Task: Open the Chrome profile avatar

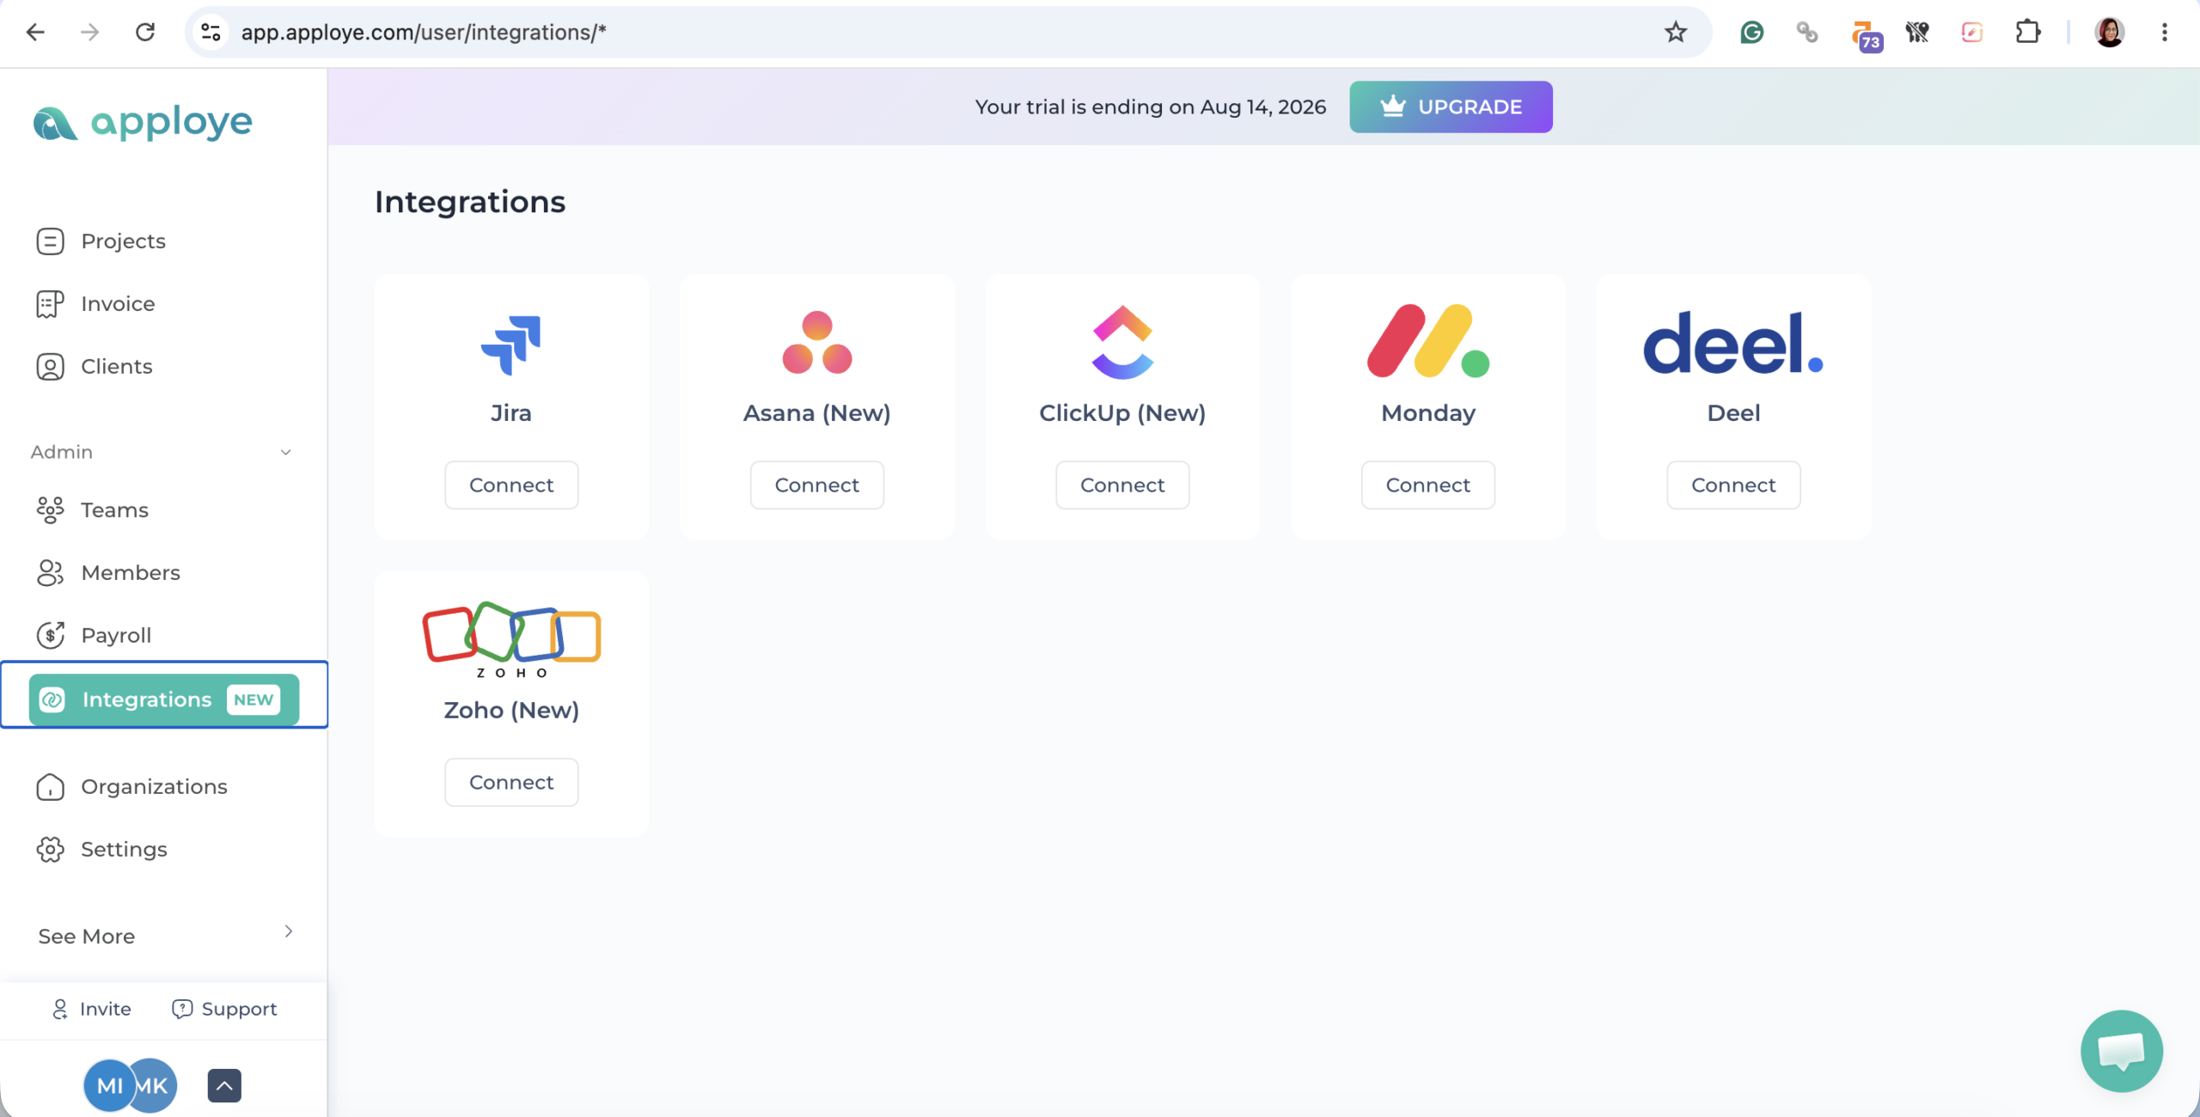Action: click(2109, 33)
